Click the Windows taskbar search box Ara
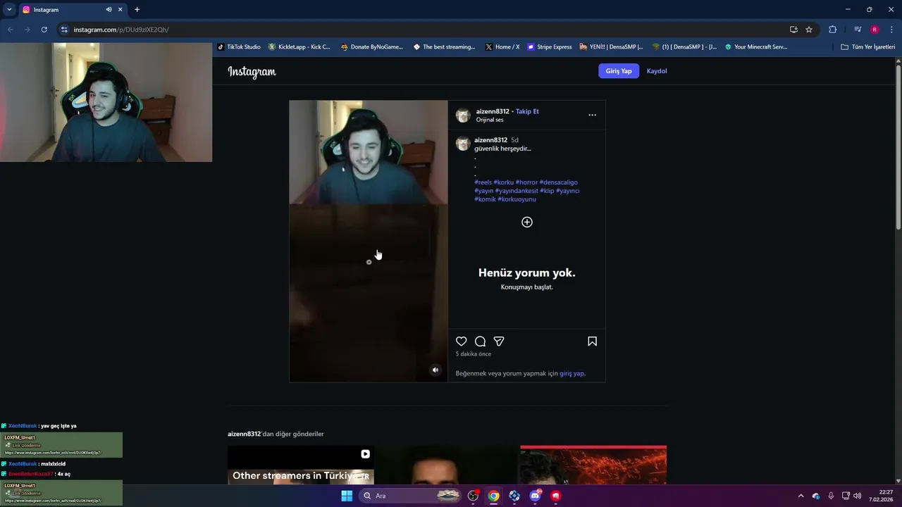 [411, 496]
